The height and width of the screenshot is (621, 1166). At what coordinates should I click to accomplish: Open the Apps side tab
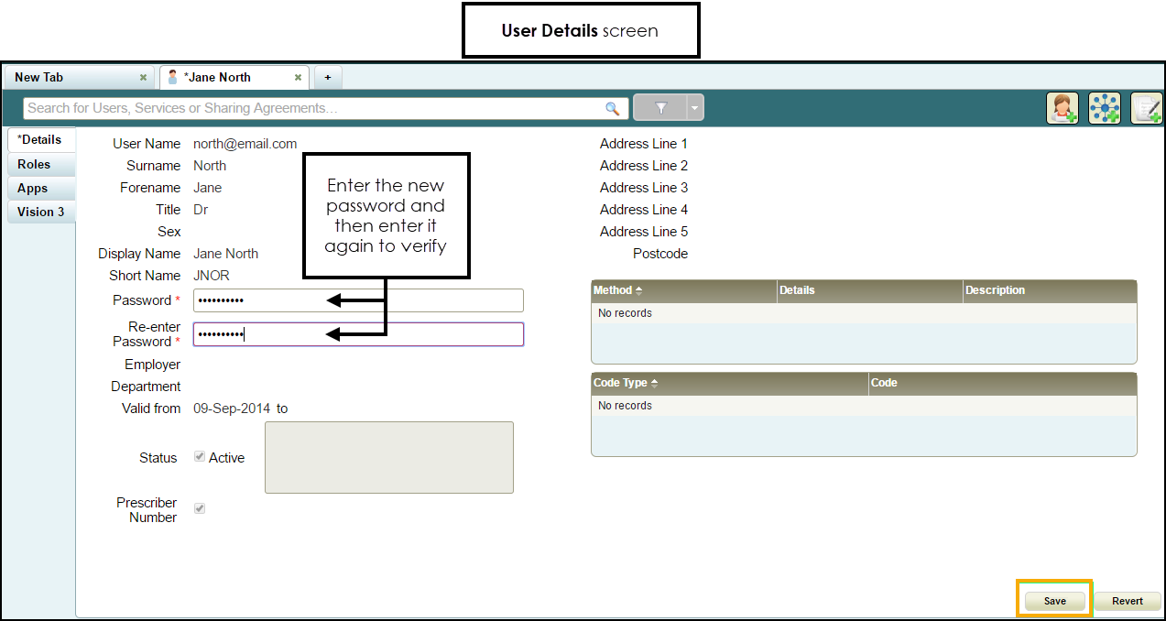tap(33, 189)
